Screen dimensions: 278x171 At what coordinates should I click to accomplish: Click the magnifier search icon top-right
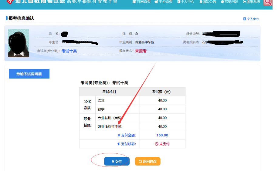[x=268, y=2]
